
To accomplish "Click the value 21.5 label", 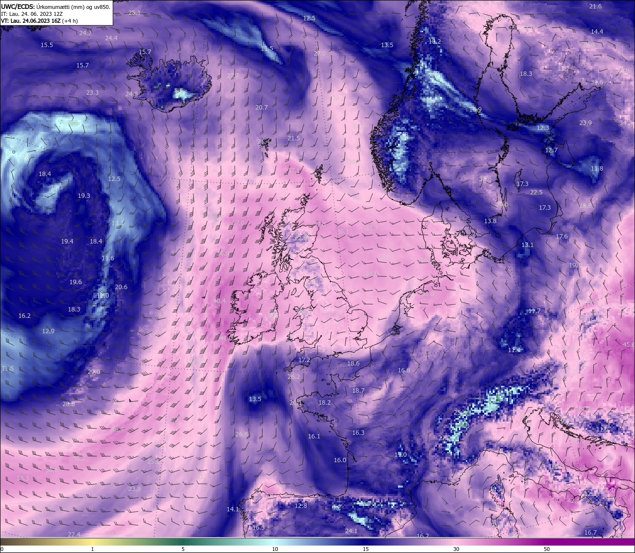I will point(294,138).
